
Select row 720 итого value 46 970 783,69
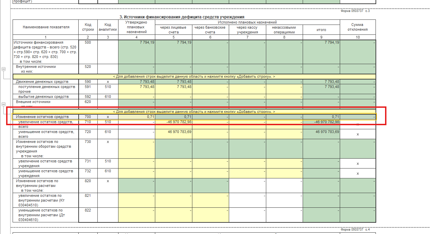(321, 134)
